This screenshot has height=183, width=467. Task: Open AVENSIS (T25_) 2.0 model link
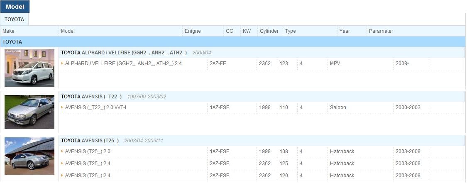[x=88, y=151]
